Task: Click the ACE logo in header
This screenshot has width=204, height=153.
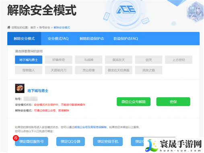Action: pos(126,10)
